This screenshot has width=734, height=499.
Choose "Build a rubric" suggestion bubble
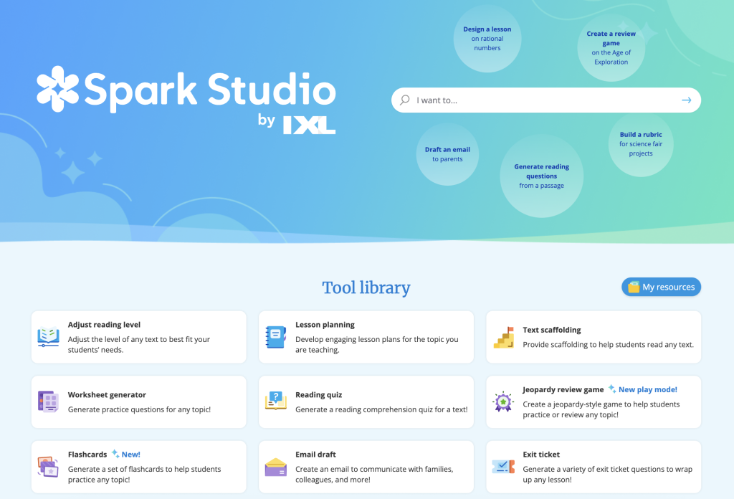641,143
